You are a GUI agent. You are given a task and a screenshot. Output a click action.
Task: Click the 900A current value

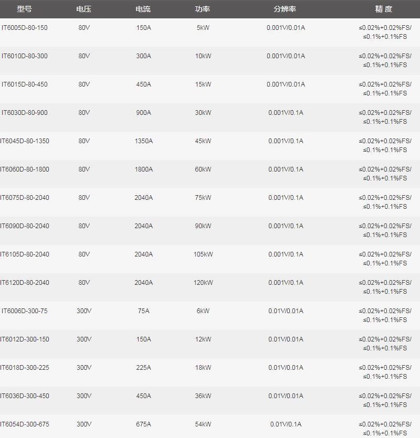[x=143, y=113]
